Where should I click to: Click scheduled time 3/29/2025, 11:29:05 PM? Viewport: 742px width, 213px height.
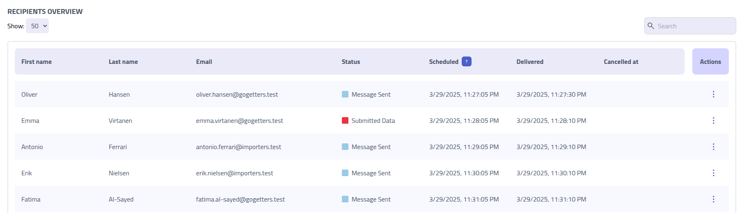click(464, 147)
